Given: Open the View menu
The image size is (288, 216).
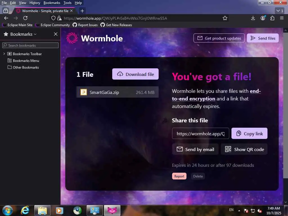Looking at the screenshot, I should pyautogui.click(x=22, y=3).
